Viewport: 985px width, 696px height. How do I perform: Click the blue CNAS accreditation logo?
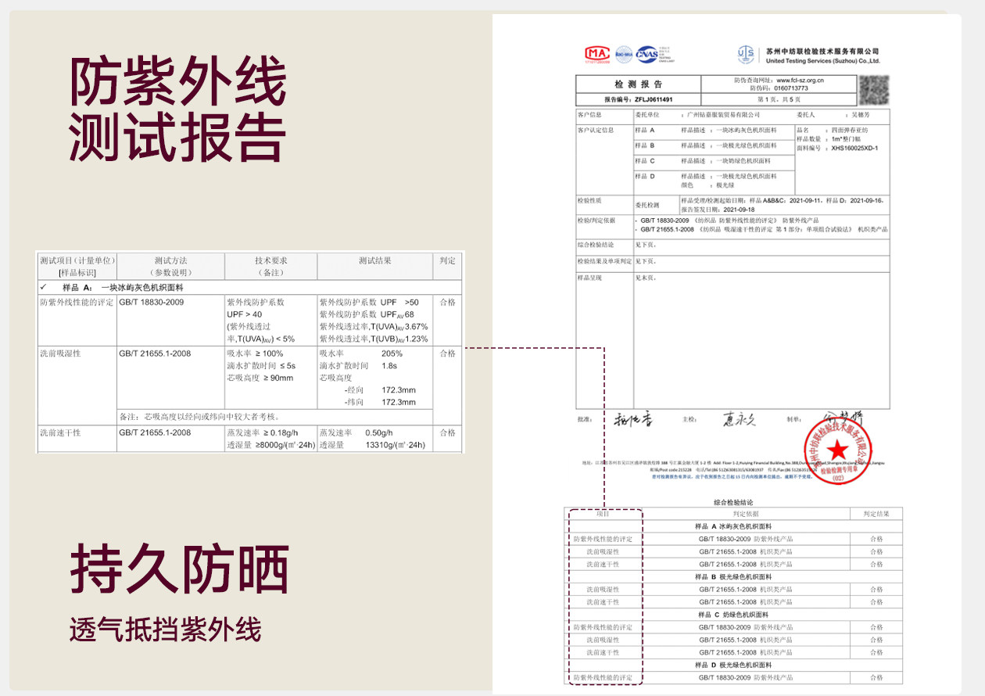coord(647,53)
